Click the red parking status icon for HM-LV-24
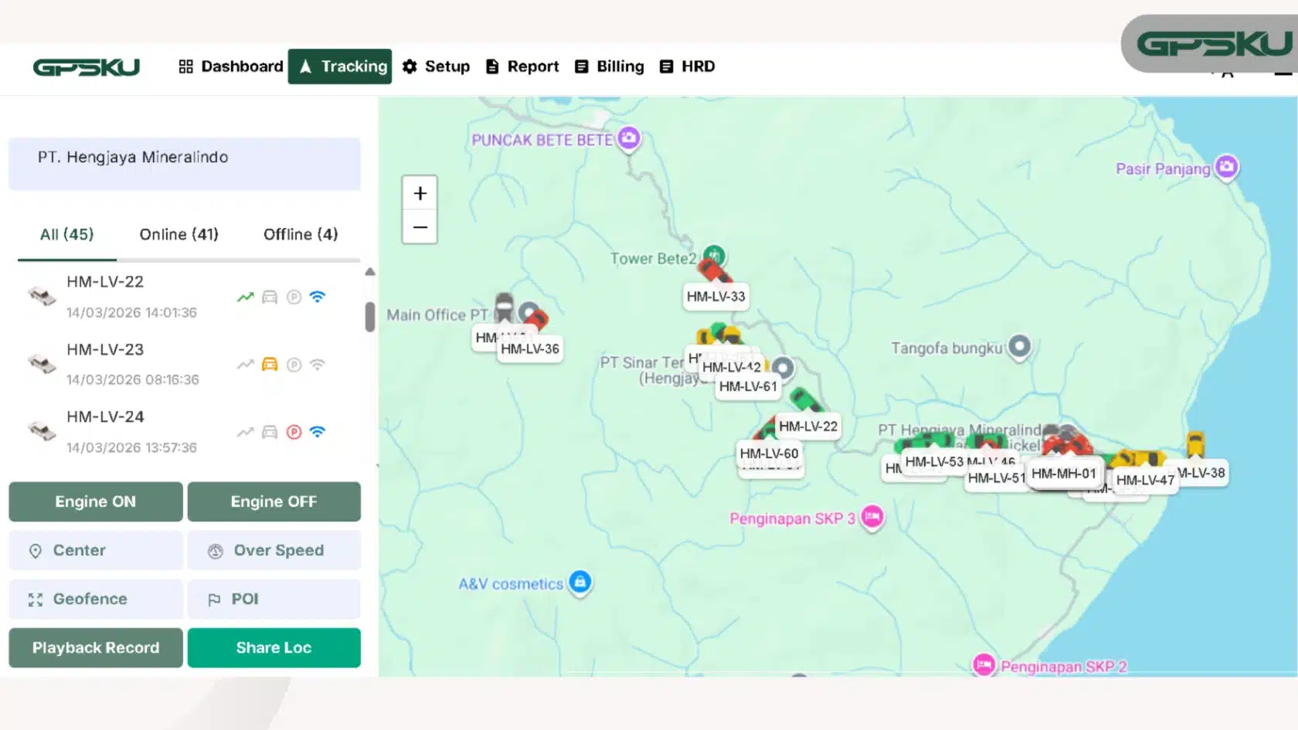This screenshot has width=1298, height=730. click(294, 432)
